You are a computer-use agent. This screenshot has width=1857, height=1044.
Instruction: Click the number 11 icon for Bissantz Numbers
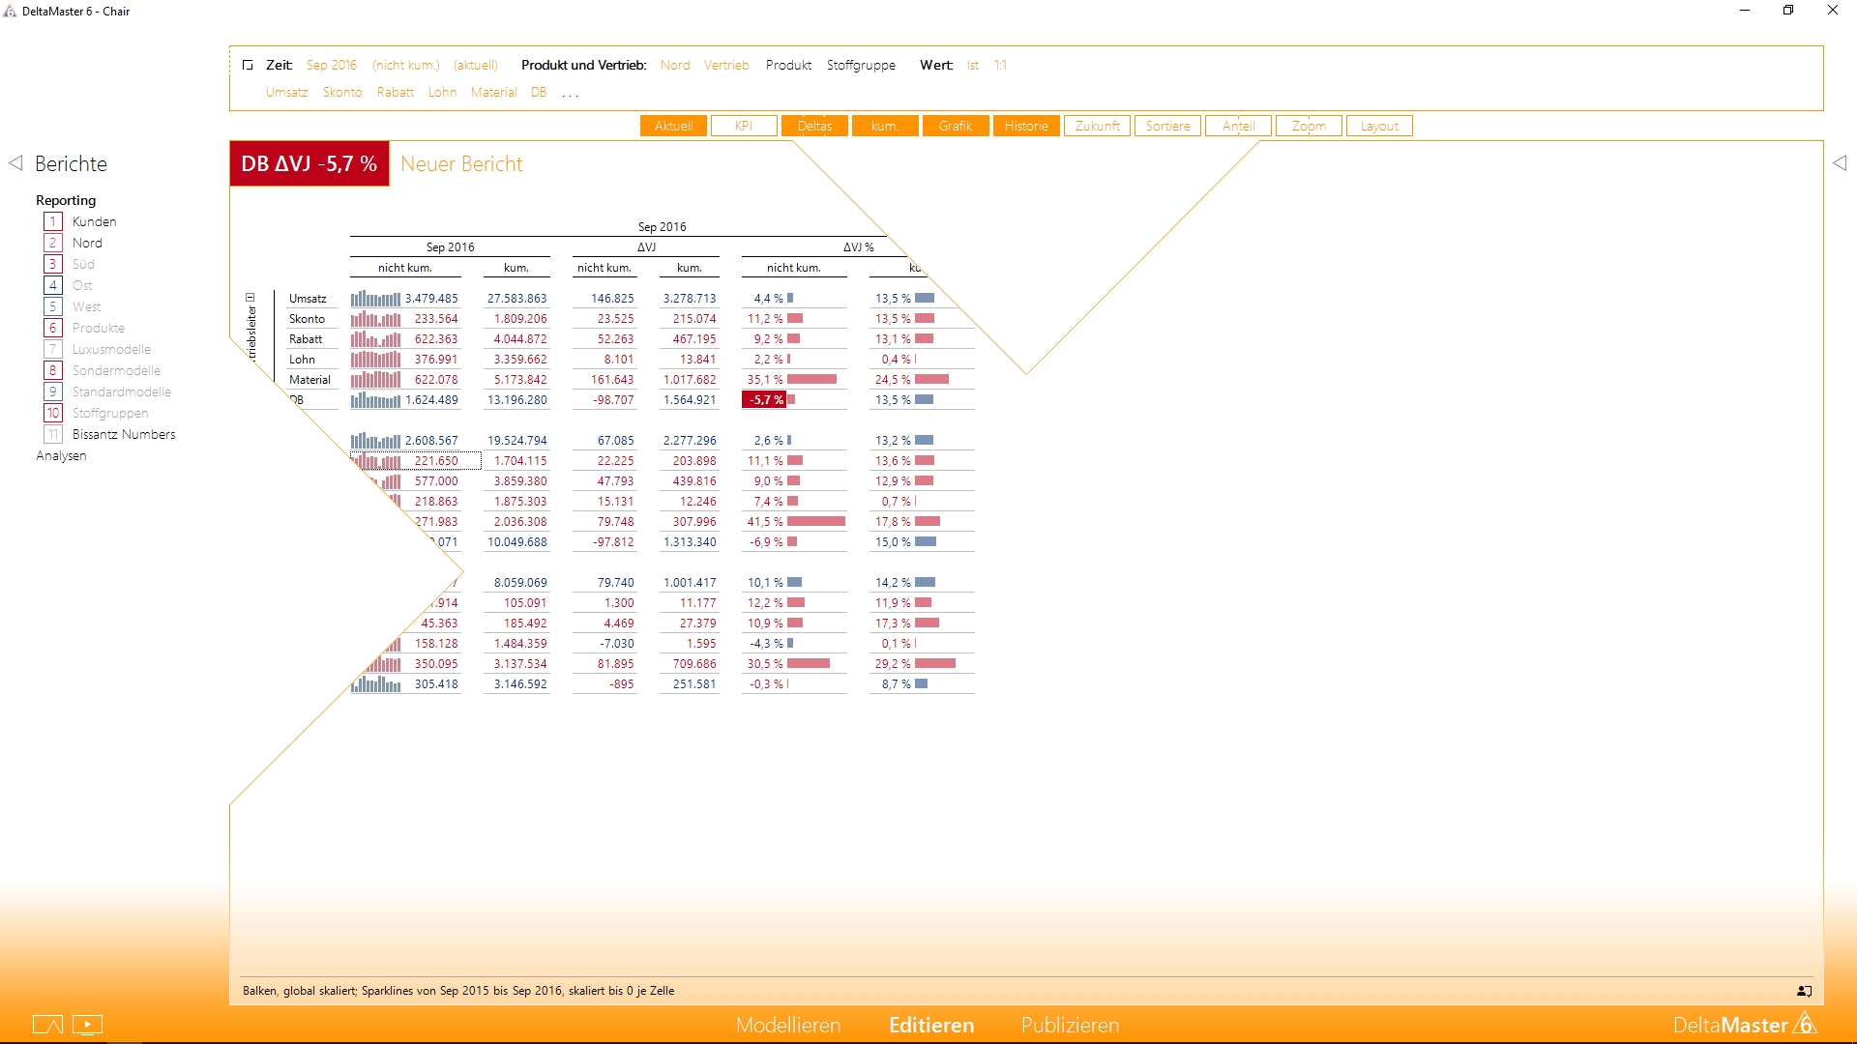(x=53, y=434)
